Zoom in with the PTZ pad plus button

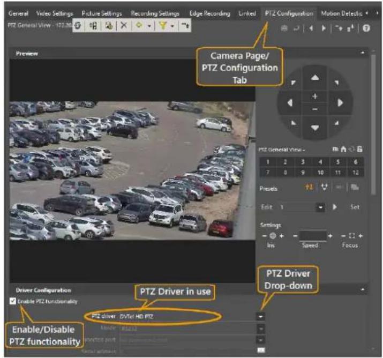315,96
